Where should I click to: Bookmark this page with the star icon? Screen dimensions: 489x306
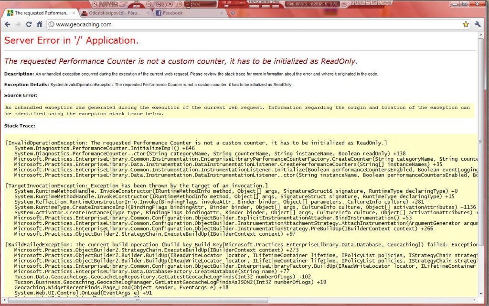466,24
